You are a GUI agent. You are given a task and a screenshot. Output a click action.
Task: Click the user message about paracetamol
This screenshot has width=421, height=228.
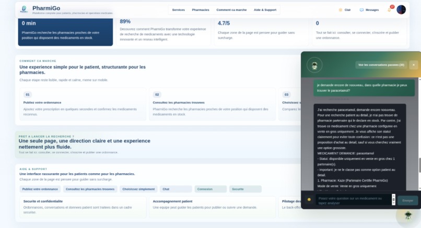pyautogui.click(x=364, y=88)
